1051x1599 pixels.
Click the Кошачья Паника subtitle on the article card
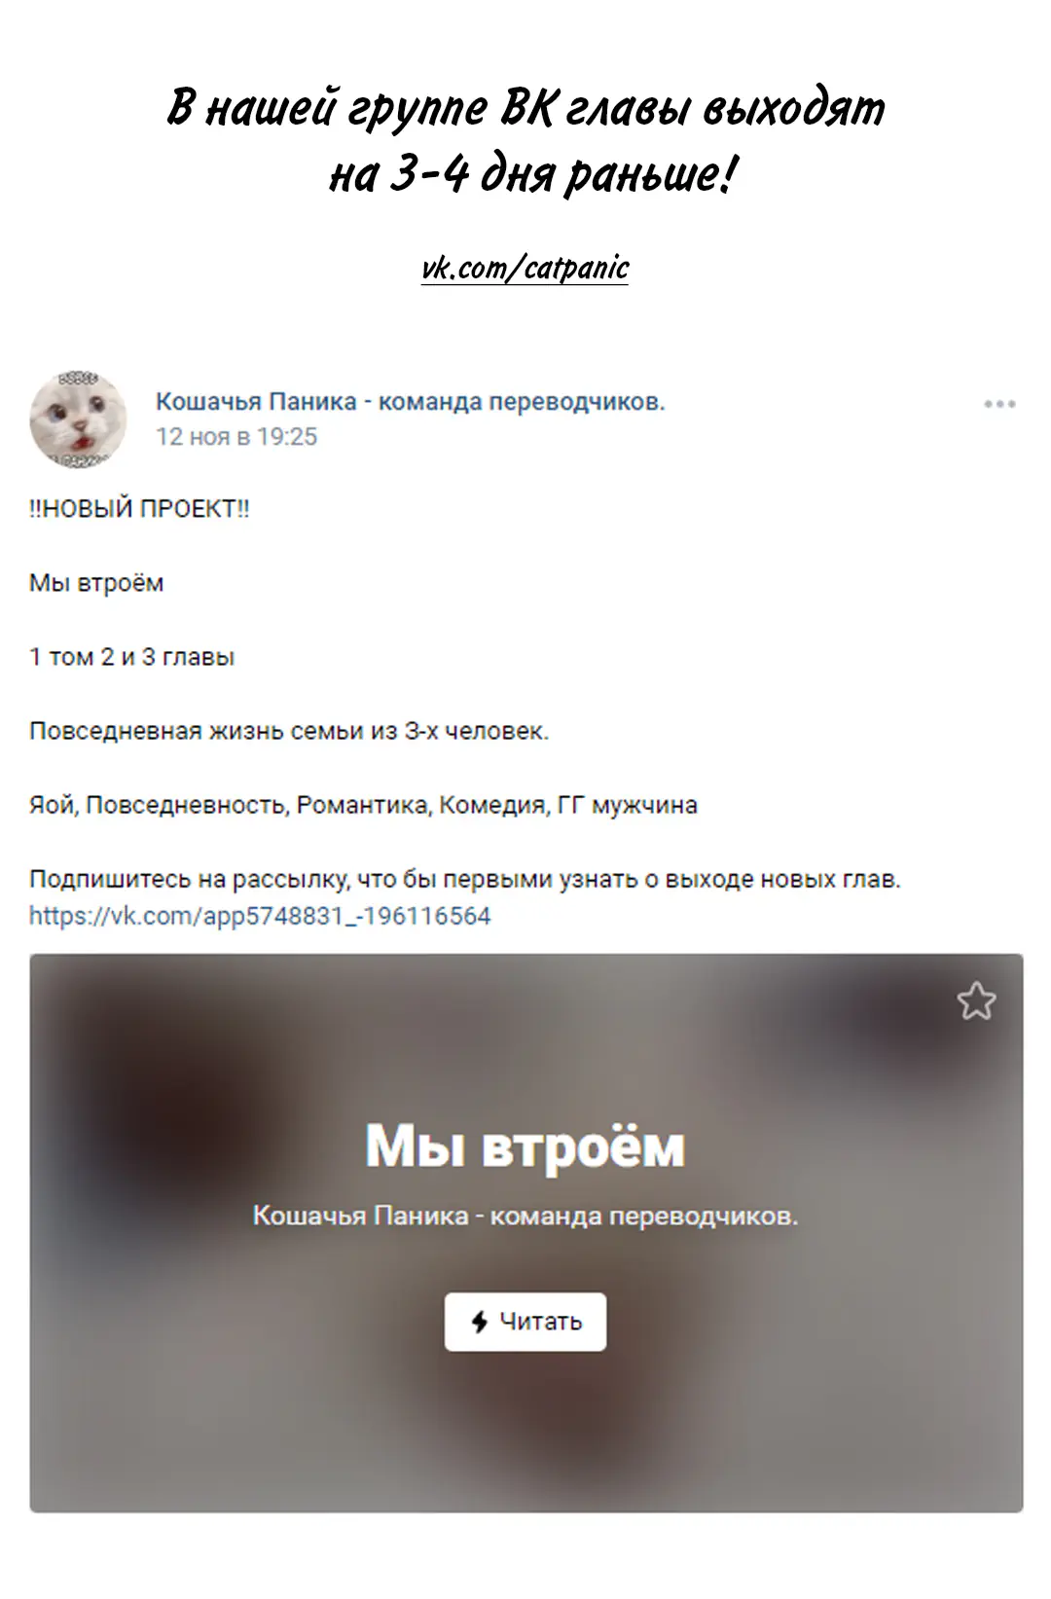(x=525, y=1216)
